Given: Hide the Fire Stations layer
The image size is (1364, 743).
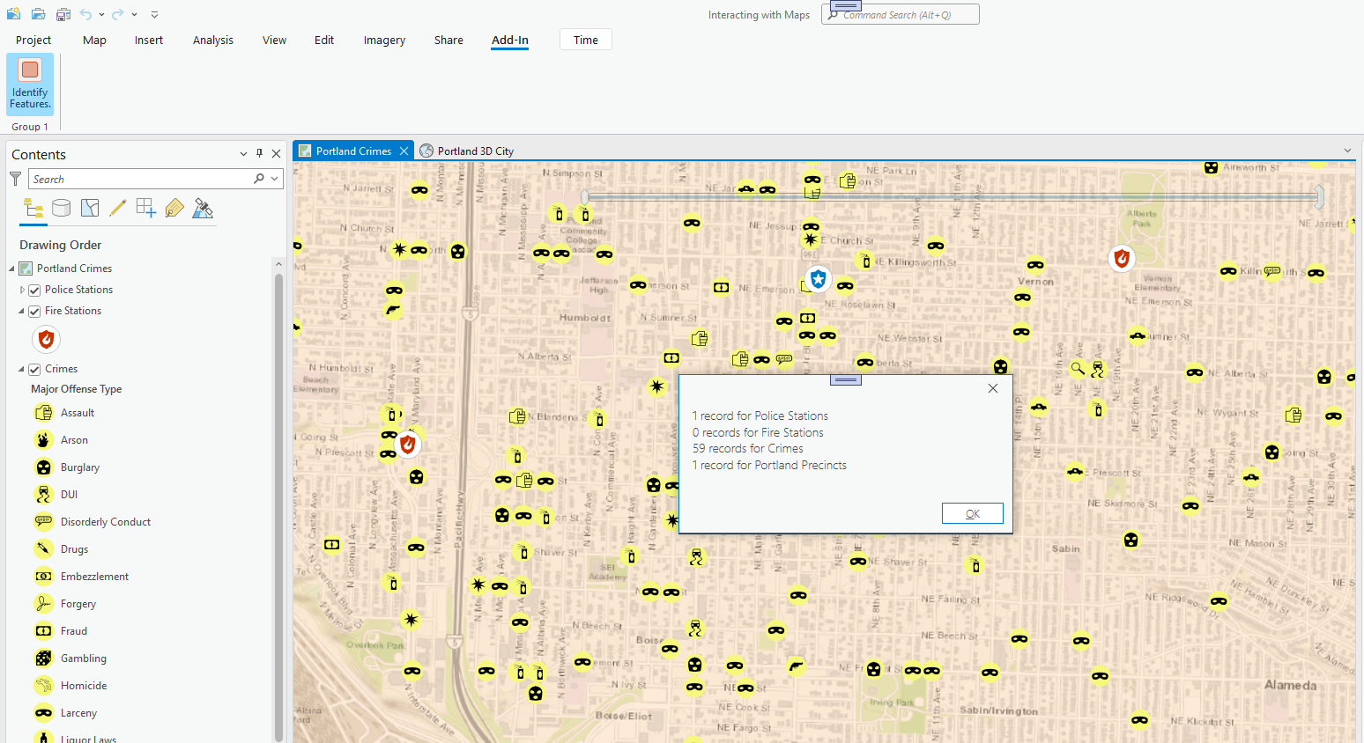Looking at the screenshot, I should [33, 310].
